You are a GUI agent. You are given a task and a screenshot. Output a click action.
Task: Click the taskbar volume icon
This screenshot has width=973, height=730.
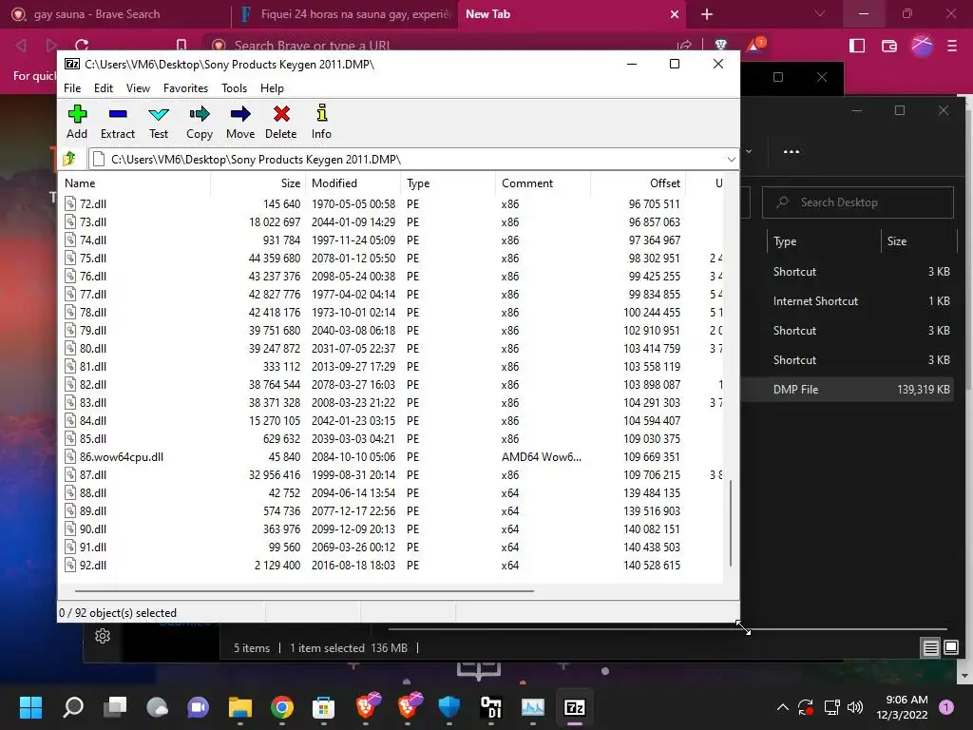click(x=855, y=707)
